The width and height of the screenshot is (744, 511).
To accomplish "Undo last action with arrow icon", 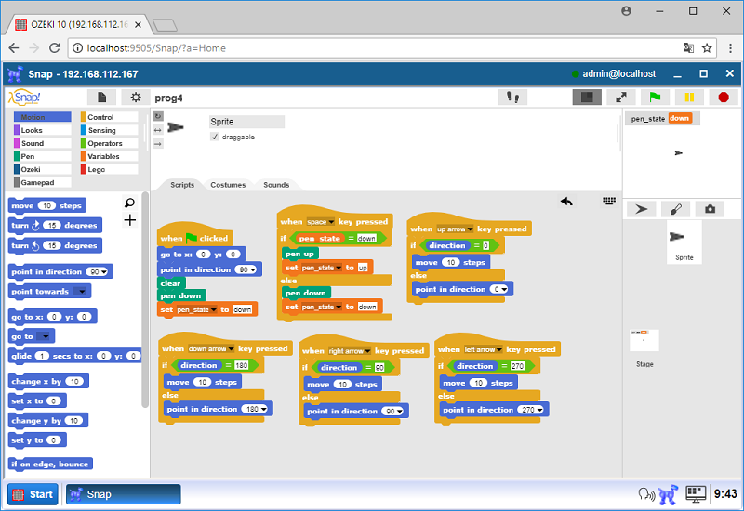I will [x=565, y=201].
